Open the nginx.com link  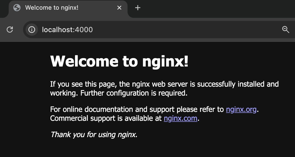coord(181,119)
